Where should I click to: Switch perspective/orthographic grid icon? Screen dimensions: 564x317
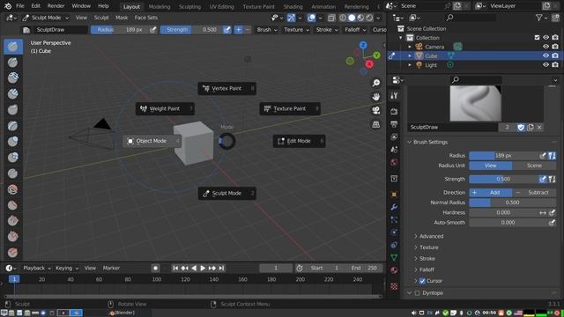[376, 124]
